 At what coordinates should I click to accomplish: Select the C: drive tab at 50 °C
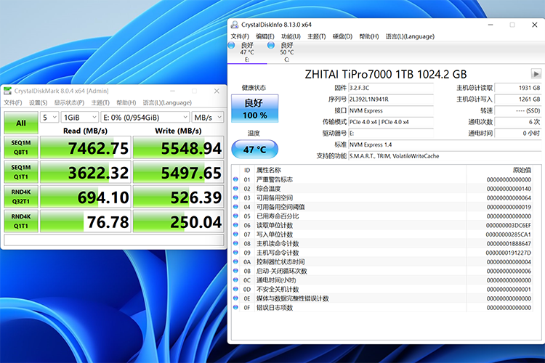pos(287,52)
